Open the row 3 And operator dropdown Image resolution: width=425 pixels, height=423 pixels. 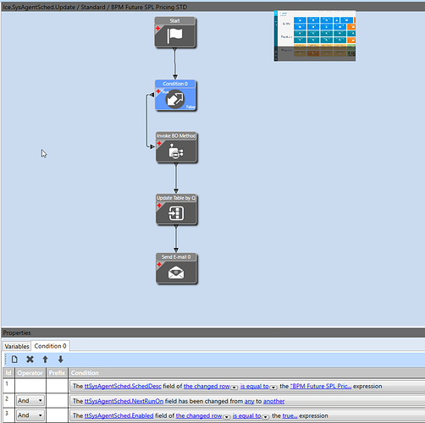point(30,415)
